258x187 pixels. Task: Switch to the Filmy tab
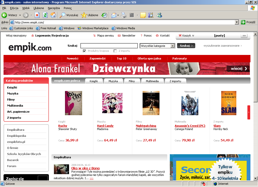[x=132, y=81]
